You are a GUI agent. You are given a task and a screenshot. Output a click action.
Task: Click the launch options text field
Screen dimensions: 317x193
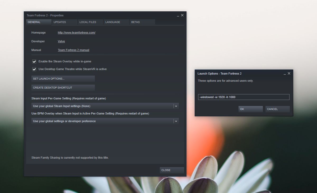(x=243, y=97)
